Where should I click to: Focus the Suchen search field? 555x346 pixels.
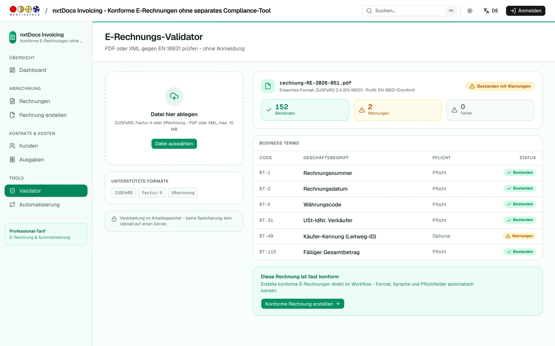point(411,11)
